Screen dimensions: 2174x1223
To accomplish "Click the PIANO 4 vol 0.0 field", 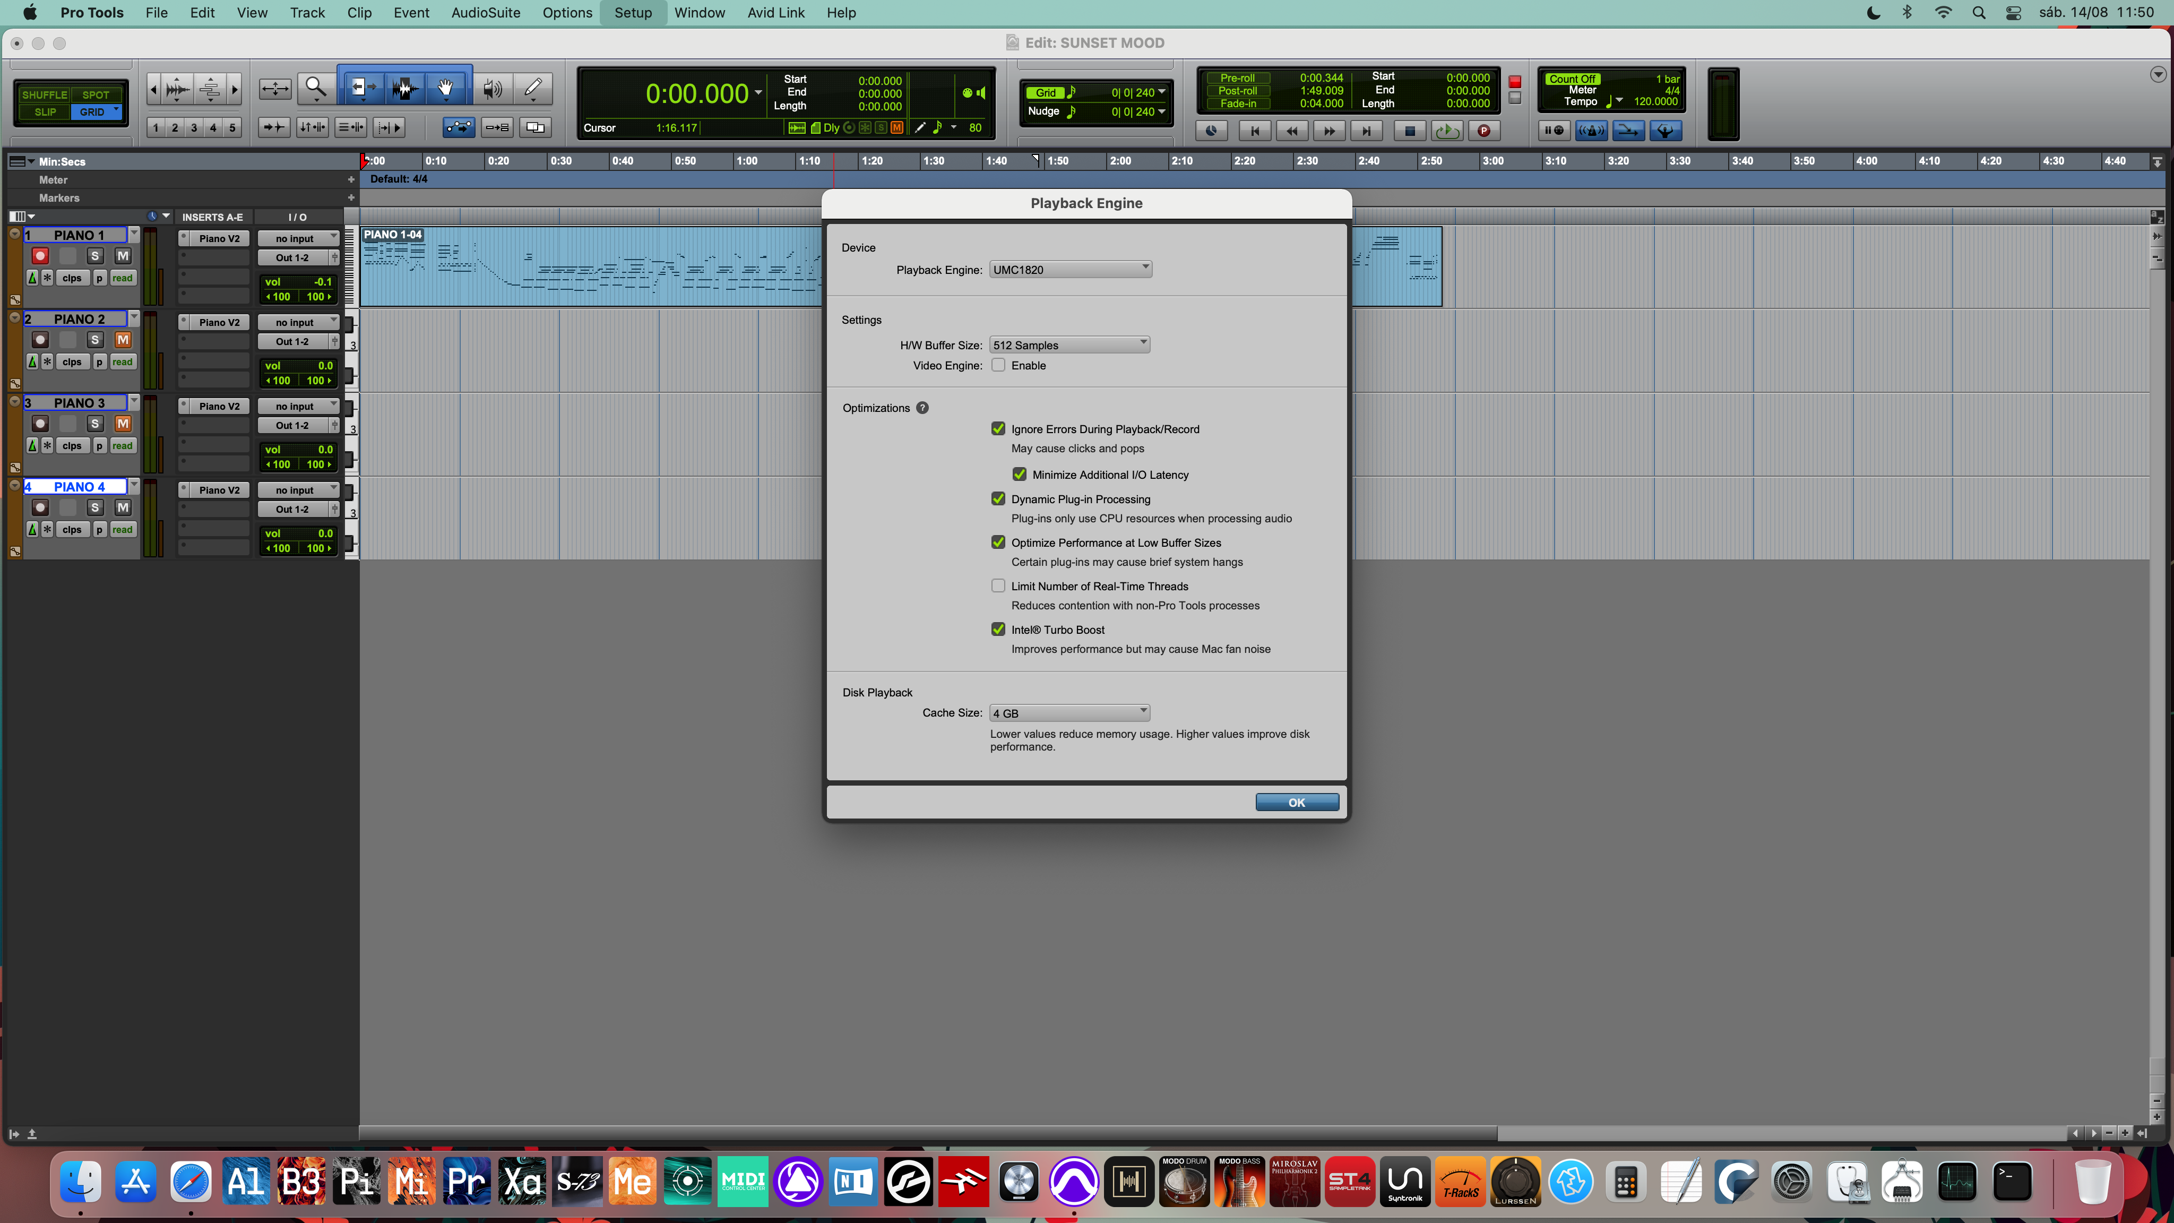I will tap(298, 533).
